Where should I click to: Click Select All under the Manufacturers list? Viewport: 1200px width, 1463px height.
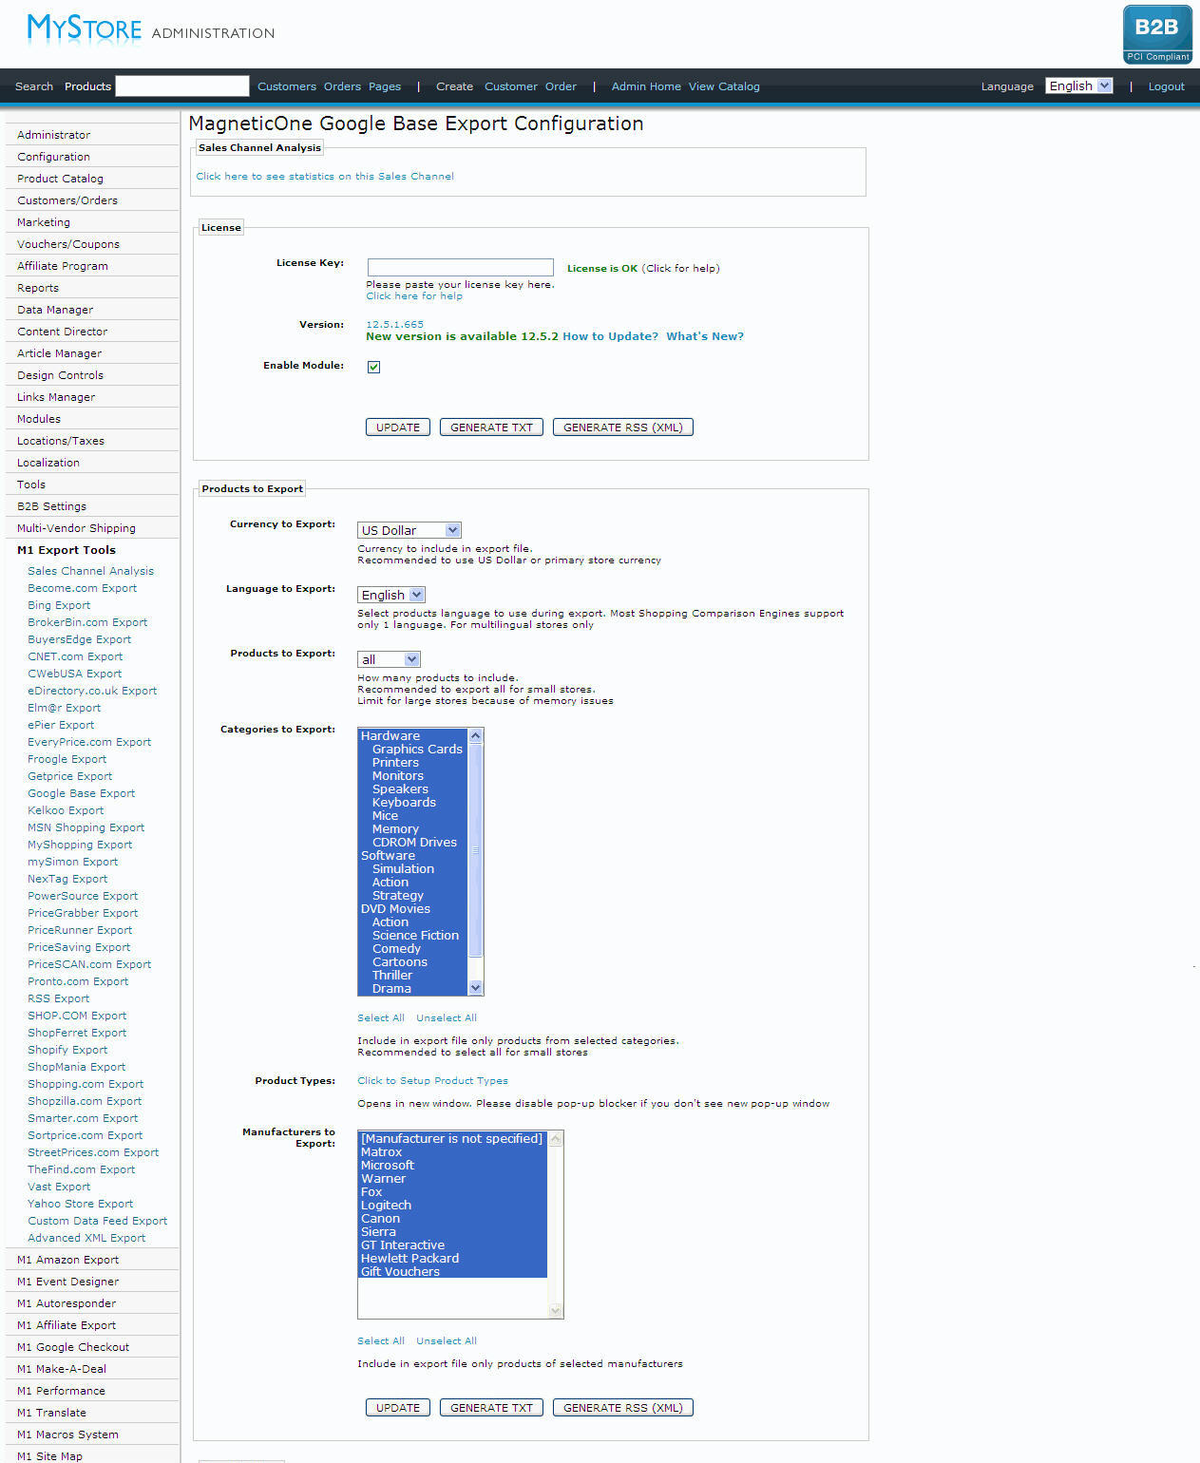381,1340
